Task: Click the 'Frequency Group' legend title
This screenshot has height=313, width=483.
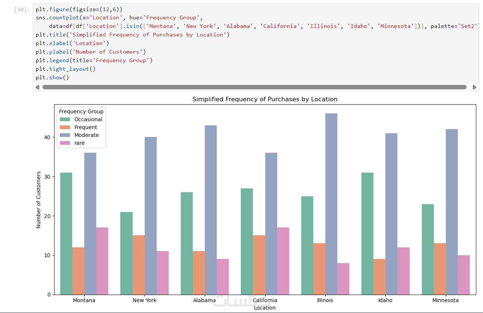Action: [81, 111]
